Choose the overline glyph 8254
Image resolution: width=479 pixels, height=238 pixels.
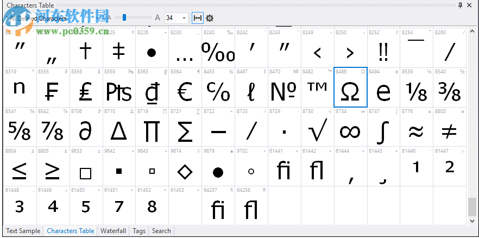coord(417,48)
